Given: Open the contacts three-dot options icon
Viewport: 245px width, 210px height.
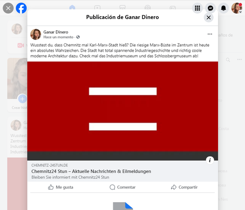Looking at the screenshot, I should tap(240, 60).
